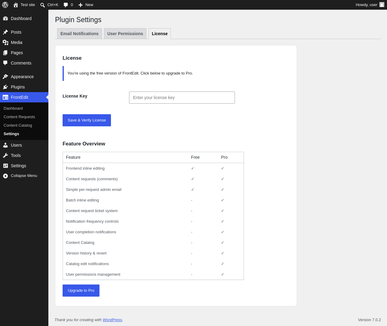The width and height of the screenshot is (387, 326).
Task: Open FrontEdit Settings submenu item
Action: [x=11, y=134]
